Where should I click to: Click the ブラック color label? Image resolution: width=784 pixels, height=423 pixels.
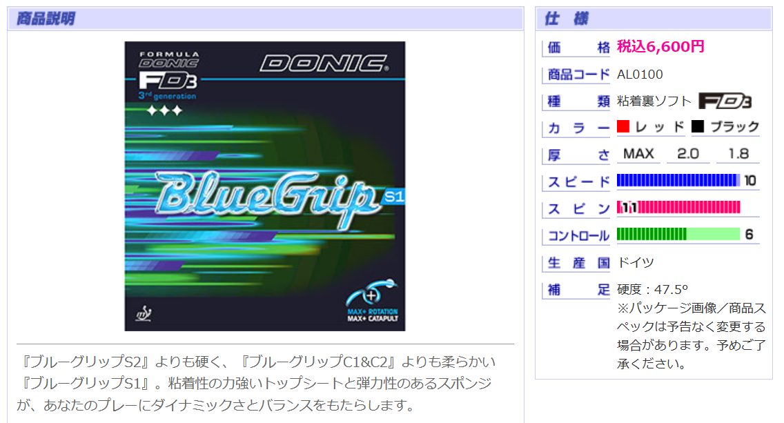pyautogui.click(x=735, y=127)
